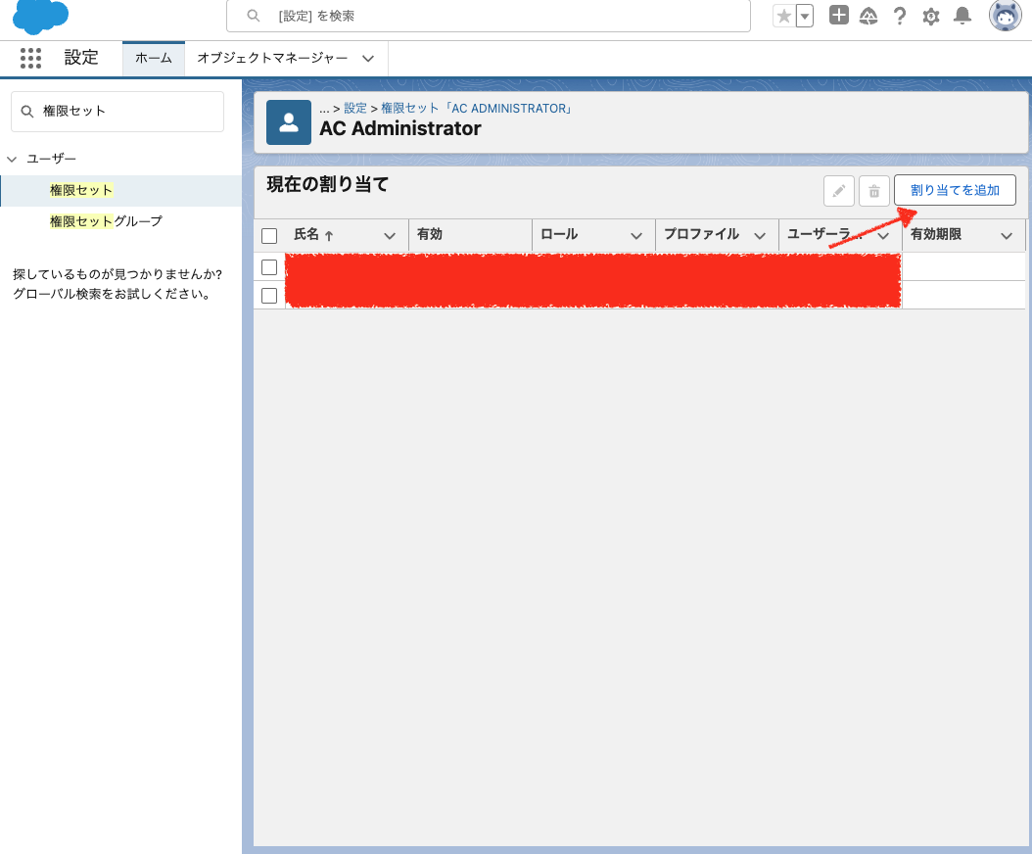Open the global create plus icon
1032x854 pixels.
tap(838, 15)
